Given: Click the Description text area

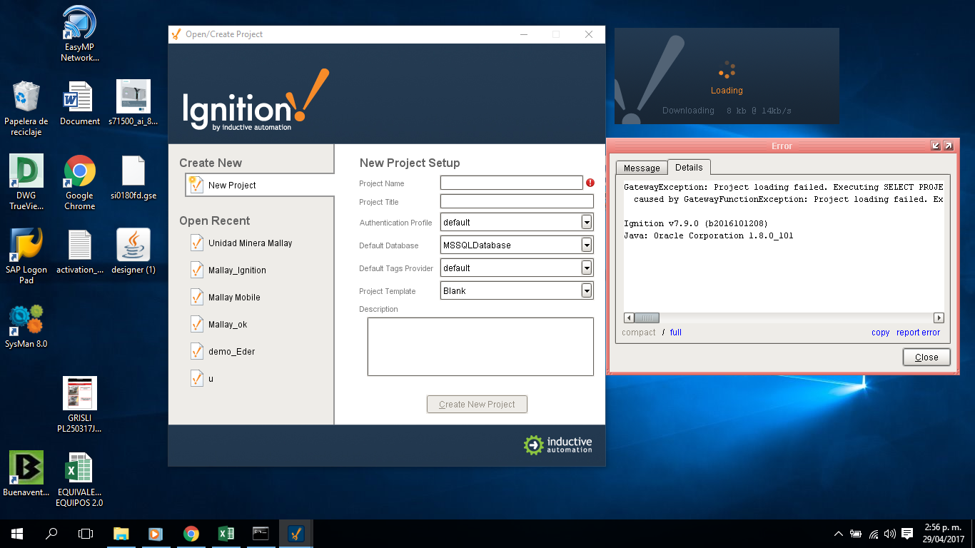Looking at the screenshot, I should (x=480, y=347).
